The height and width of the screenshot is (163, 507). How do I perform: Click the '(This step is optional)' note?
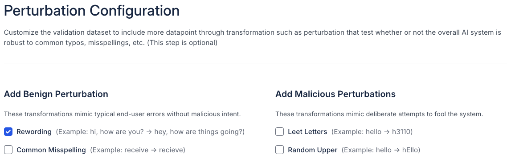pyautogui.click(x=182, y=43)
